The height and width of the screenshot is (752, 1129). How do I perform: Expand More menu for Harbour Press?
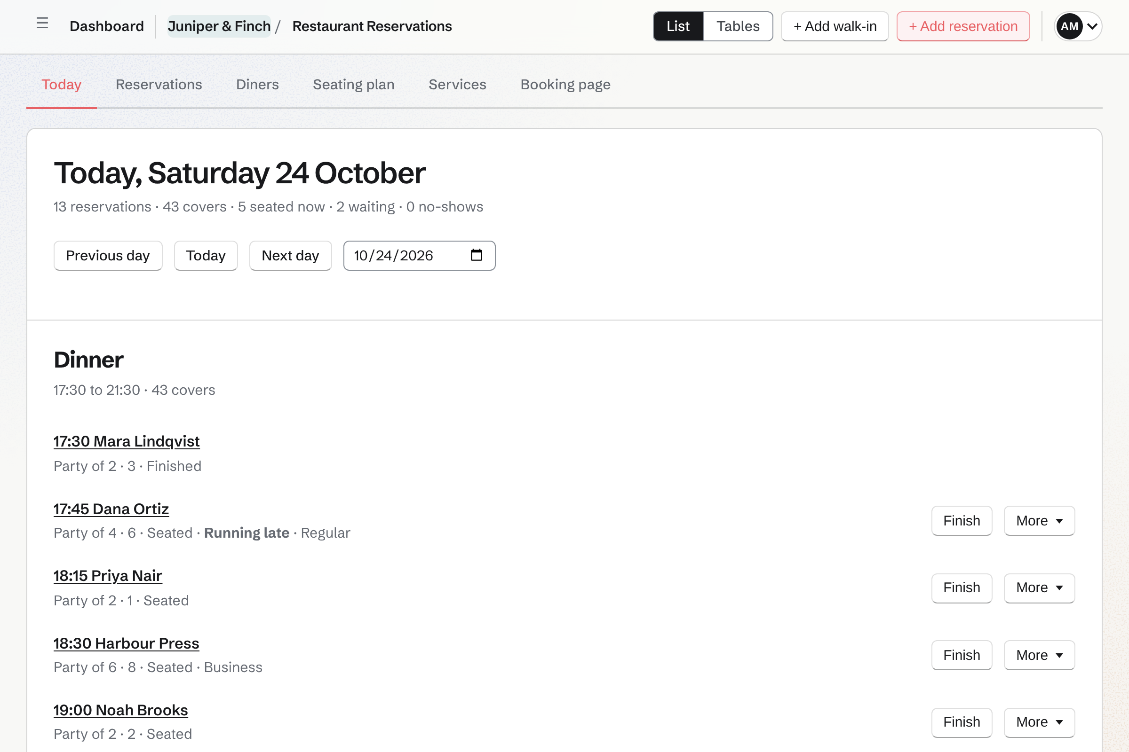point(1039,655)
